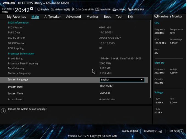The width and height of the screenshot is (187, 140).
Task: Click the main panel vertical scrollbar
Action: [x=150, y=59]
